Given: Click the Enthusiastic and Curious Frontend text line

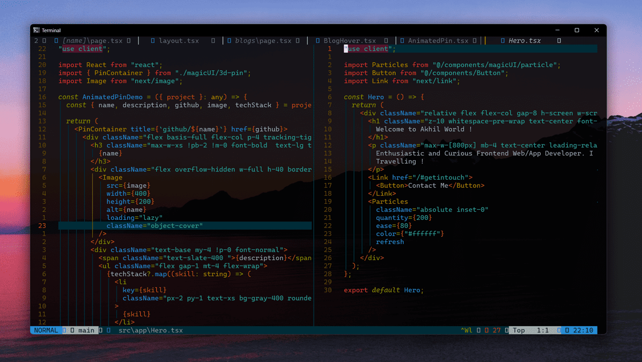Looking at the screenshot, I should pyautogui.click(x=484, y=153).
